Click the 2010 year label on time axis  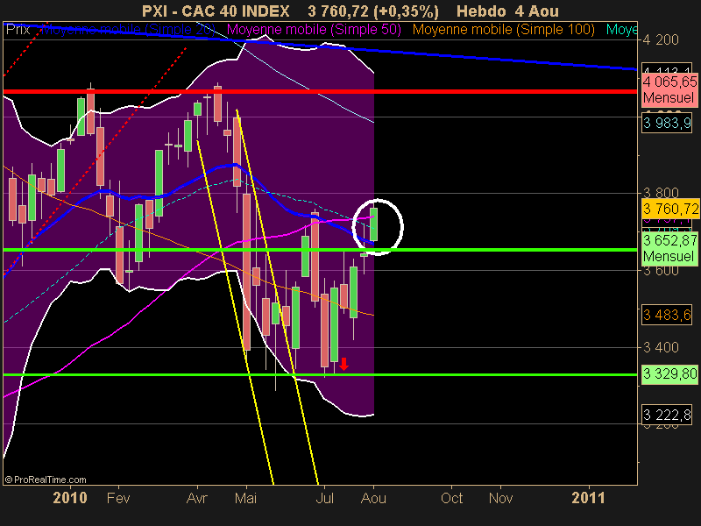[x=70, y=498]
